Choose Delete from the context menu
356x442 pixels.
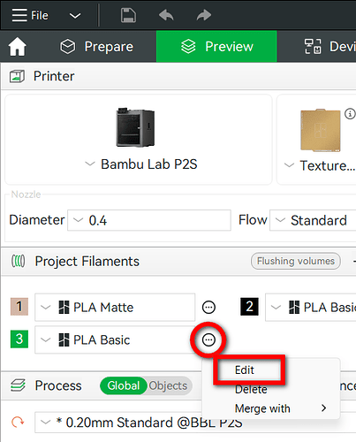[251, 389]
